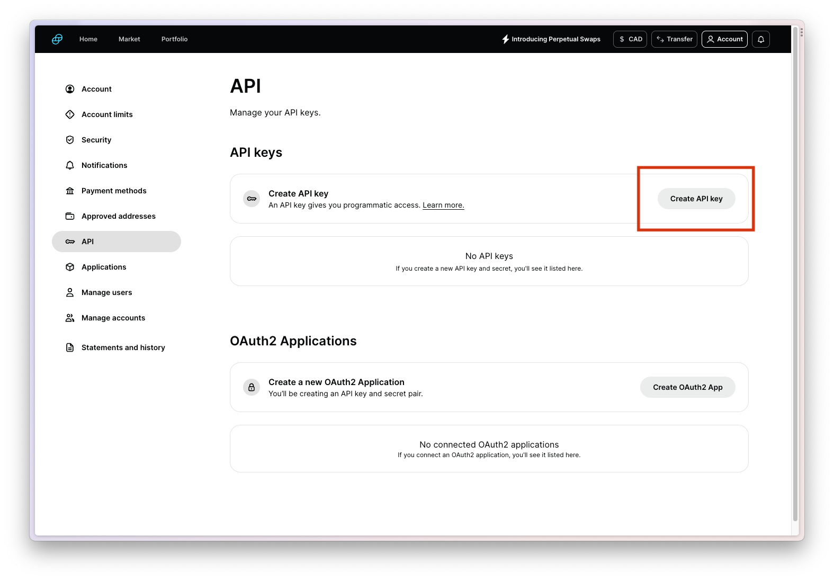Open the notifications bell icon in header
This screenshot has height=580, width=834.
coord(760,39)
